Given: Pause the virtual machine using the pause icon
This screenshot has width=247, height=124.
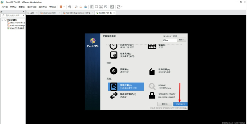Looking at the screenshot, I should 61,7.
